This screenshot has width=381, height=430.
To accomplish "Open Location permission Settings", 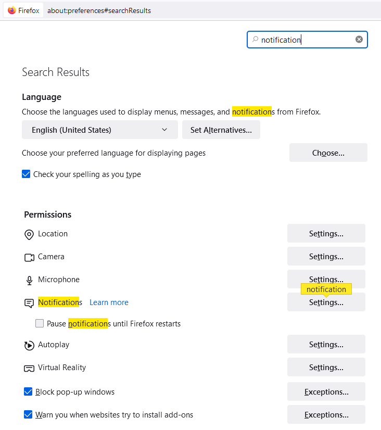I will 326,234.
